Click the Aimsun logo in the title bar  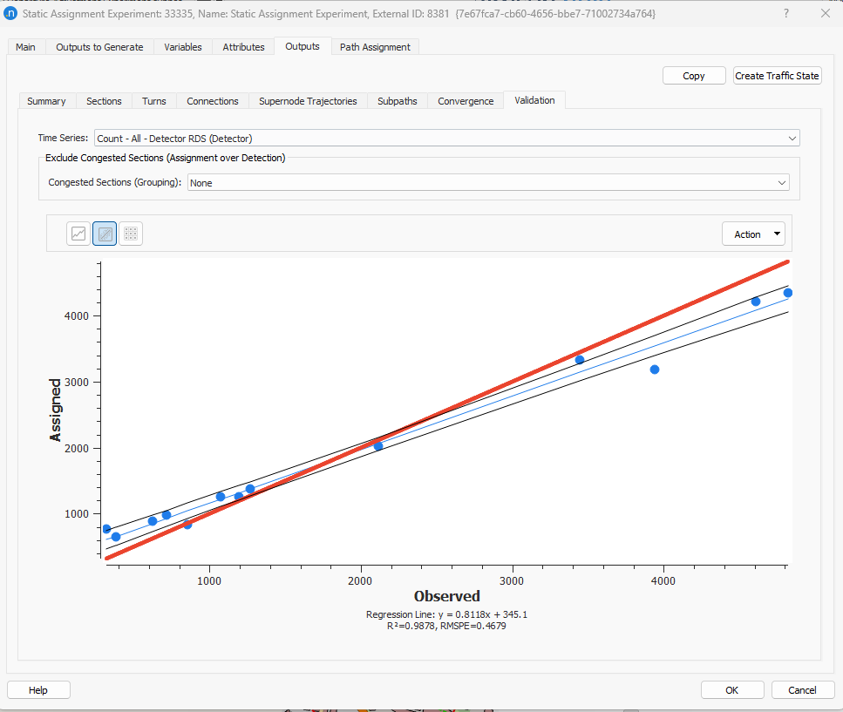10,13
